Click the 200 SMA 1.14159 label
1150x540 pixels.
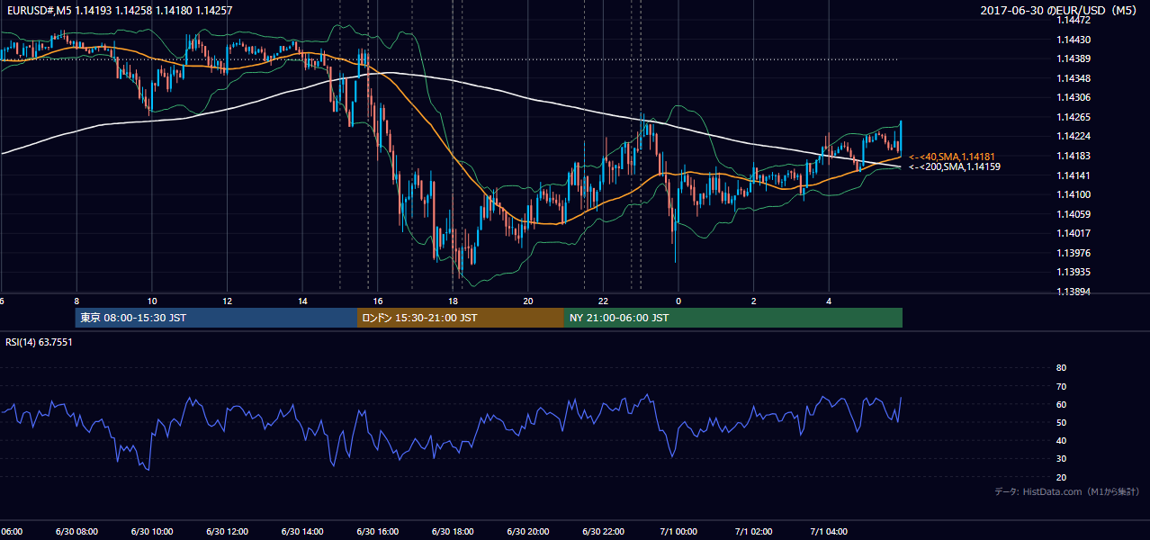point(955,166)
